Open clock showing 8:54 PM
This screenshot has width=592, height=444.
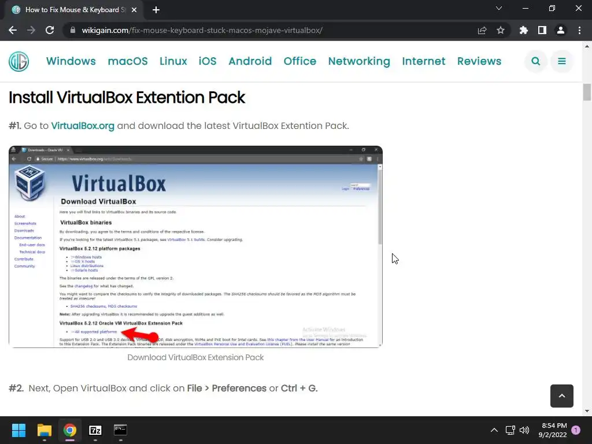(x=553, y=430)
